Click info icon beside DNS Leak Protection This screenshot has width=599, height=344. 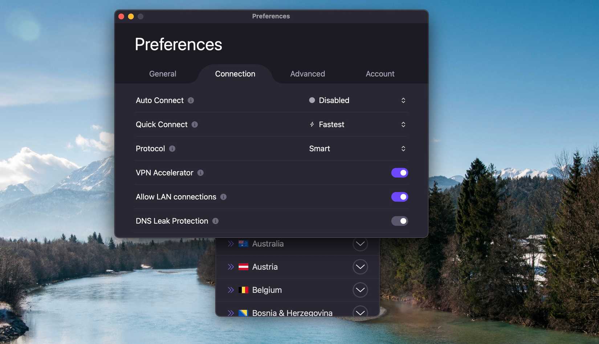[216, 221]
